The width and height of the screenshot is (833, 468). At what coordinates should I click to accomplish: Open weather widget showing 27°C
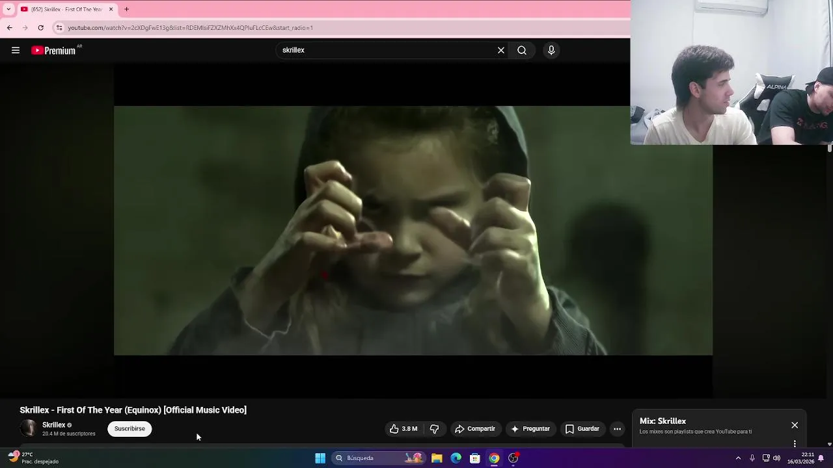pyautogui.click(x=34, y=458)
